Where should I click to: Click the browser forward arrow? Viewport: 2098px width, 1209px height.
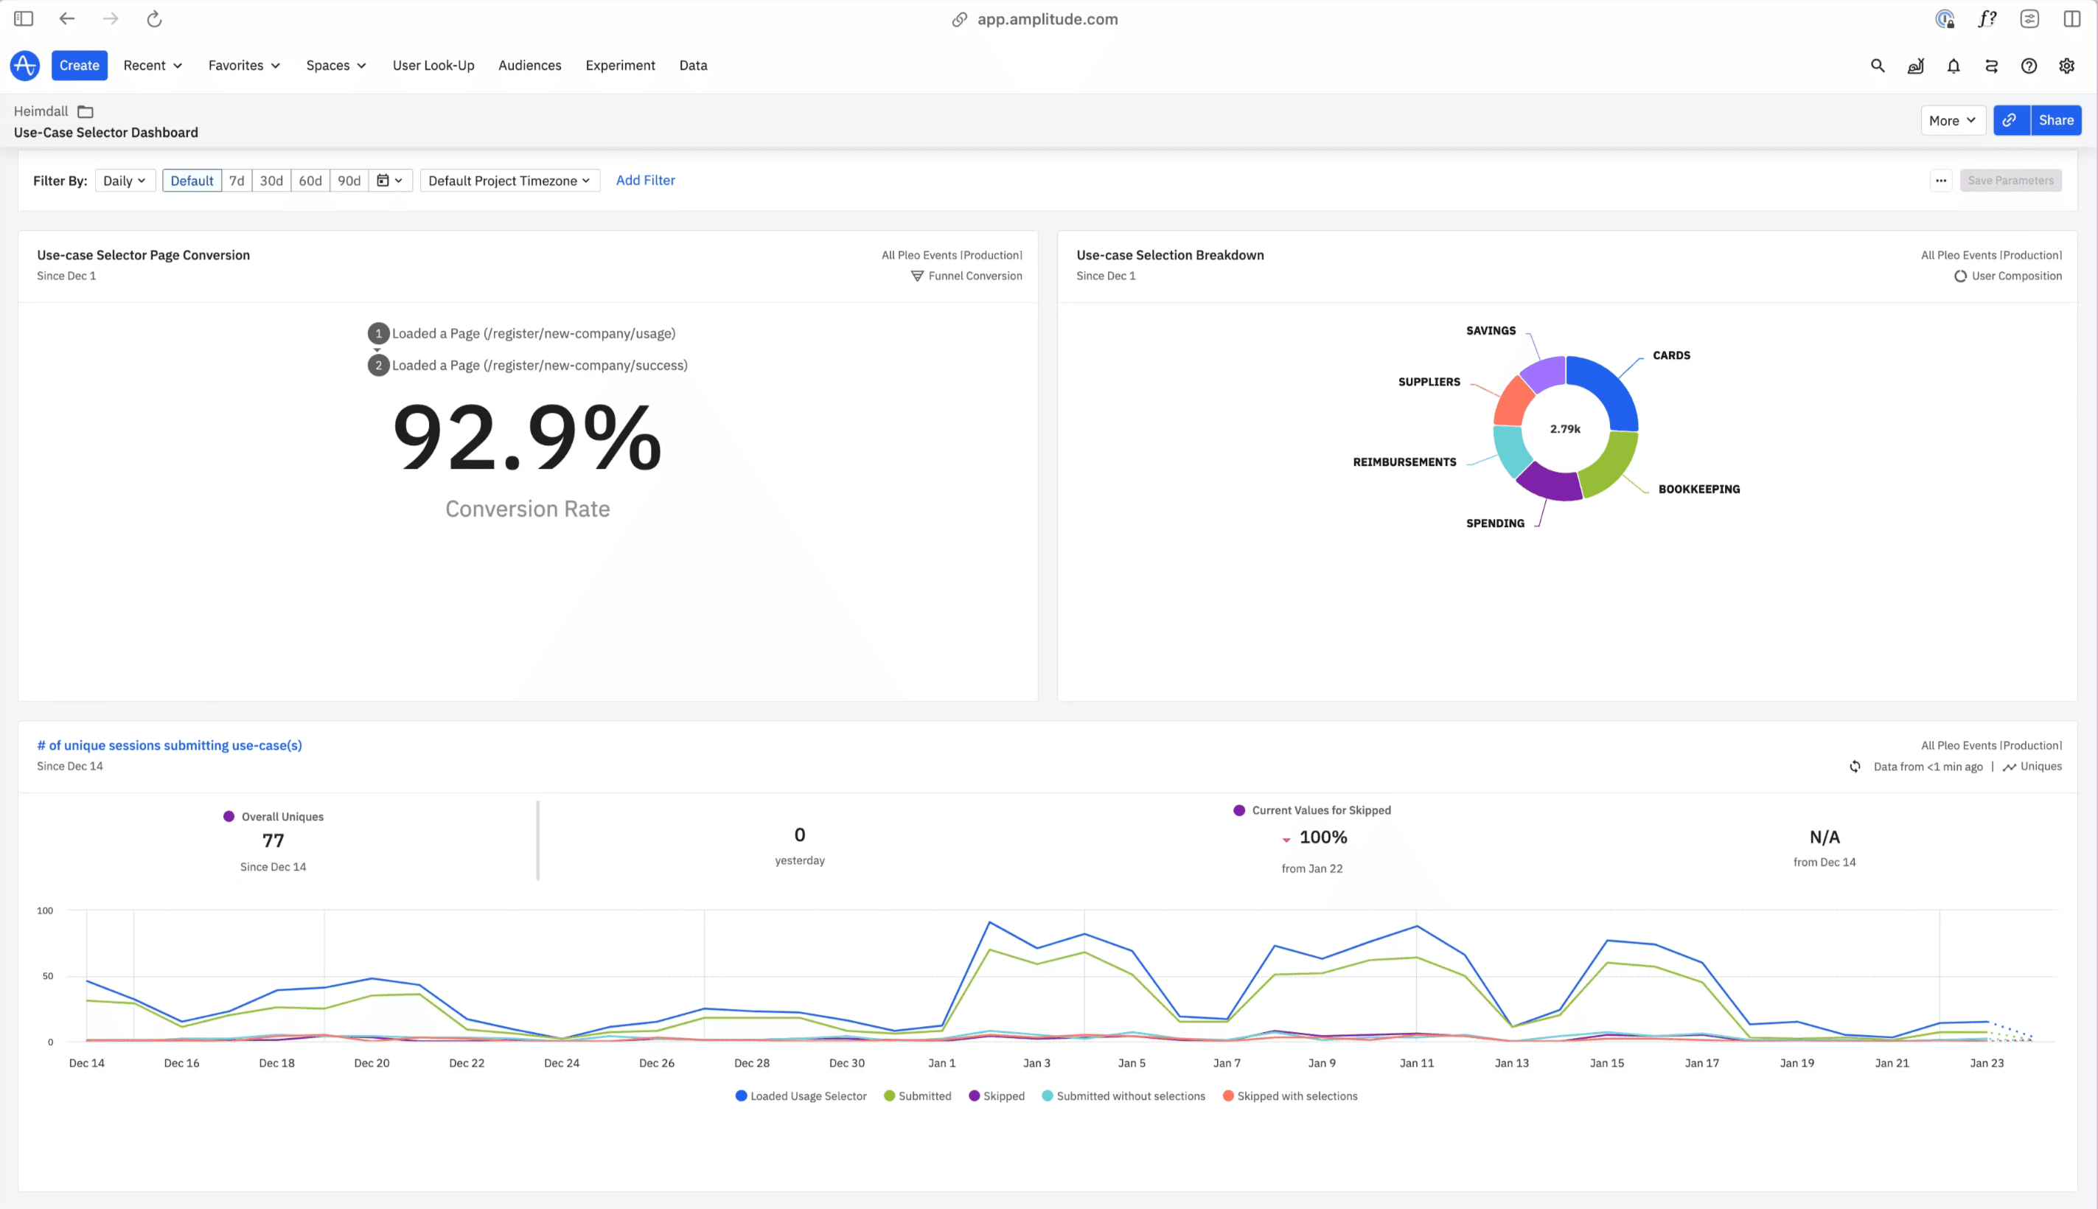pyautogui.click(x=111, y=19)
